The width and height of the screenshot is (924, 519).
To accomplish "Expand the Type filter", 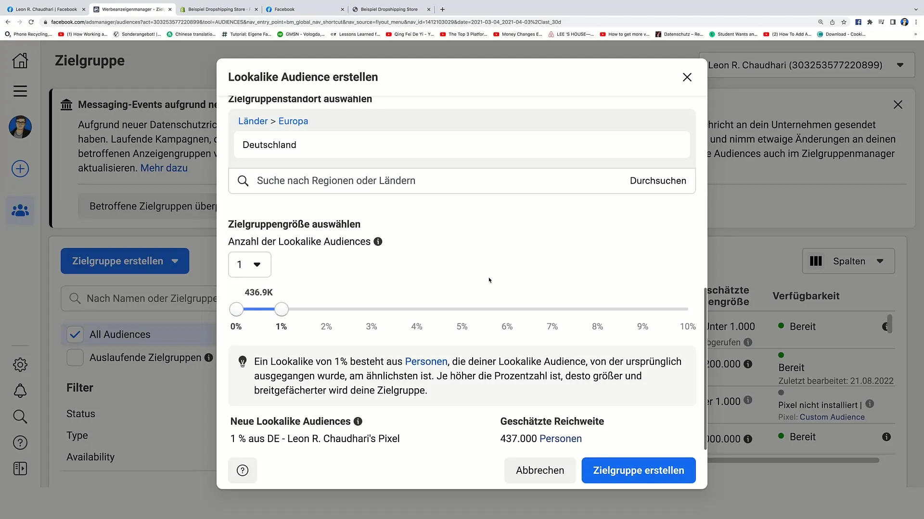I will coord(77,435).
